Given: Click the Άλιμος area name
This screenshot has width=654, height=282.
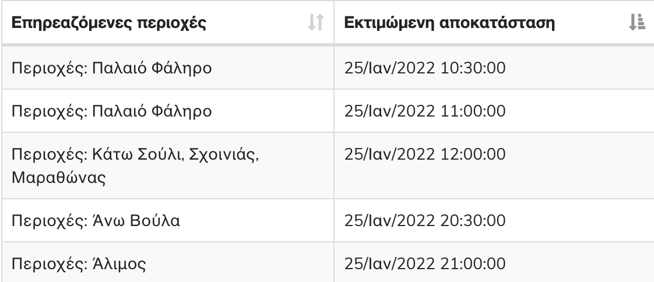Looking at the screenshot, I should [x=119, y=264].
